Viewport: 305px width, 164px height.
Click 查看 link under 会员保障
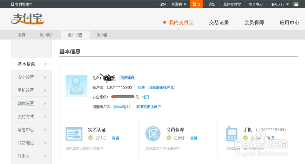[x=194, y=138]
